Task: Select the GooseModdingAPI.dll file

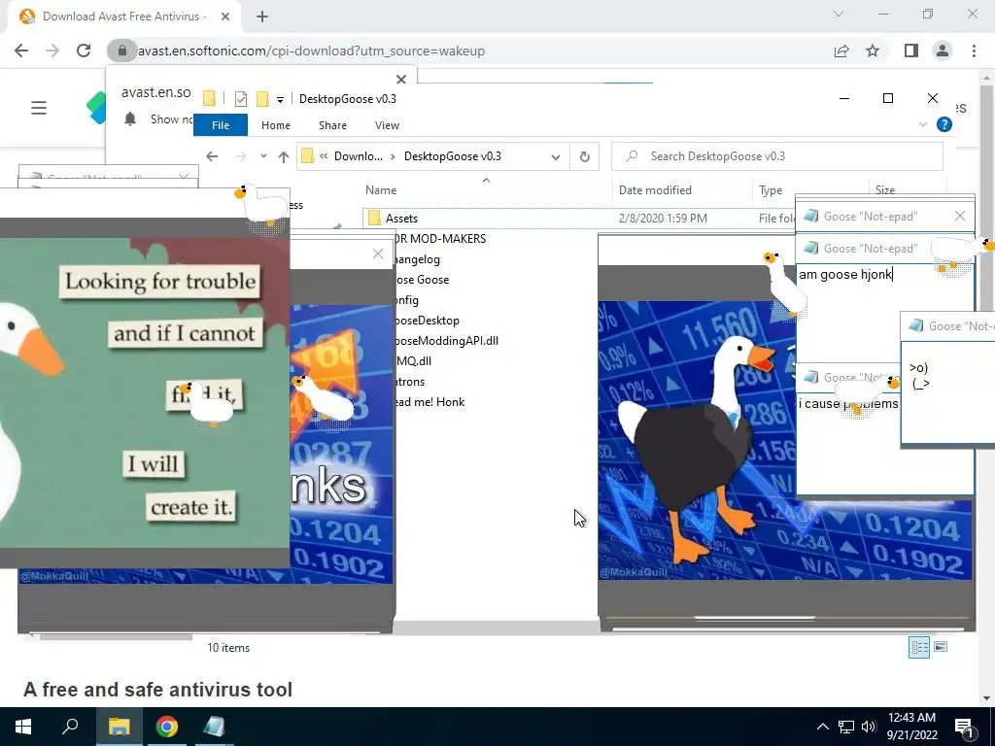Action: pyautogui.click(x=446, y=341)
